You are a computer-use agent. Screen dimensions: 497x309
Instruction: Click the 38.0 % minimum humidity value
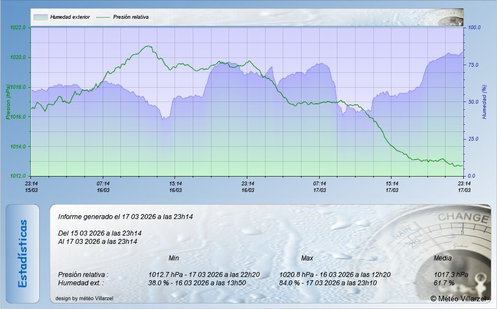[158, 283]
